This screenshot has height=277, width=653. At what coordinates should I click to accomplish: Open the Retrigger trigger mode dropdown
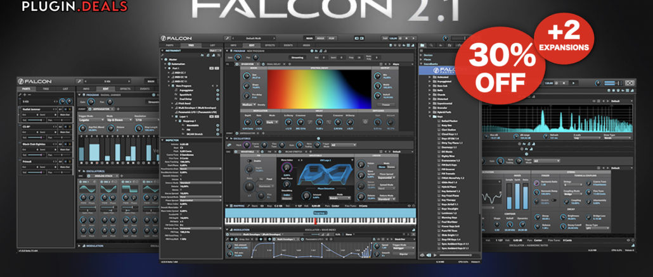click(404, 247)
